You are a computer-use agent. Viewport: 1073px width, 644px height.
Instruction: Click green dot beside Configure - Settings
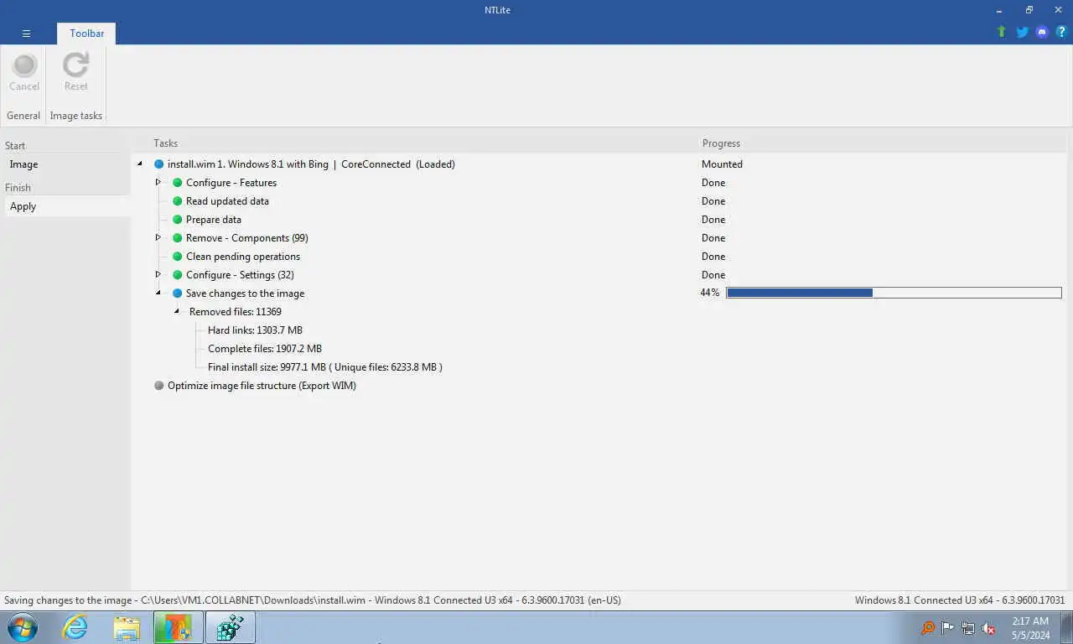click(177, 275)
